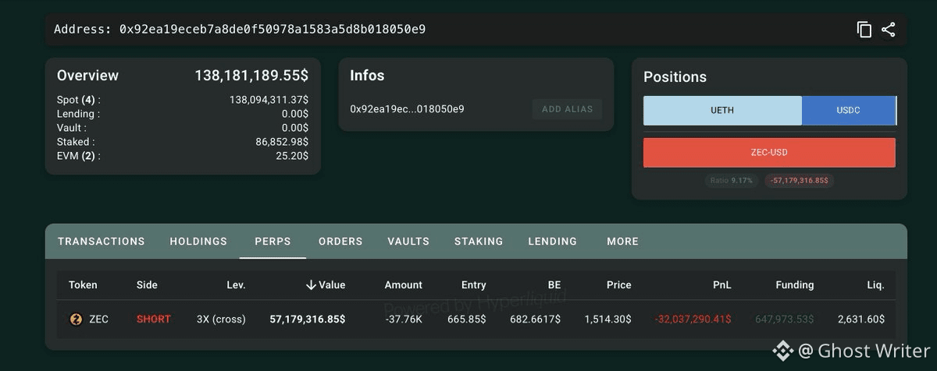The width and height of the screenshot is (937, 371).
Task: Click the truncated address 0x92ea19ec...018050e9
Action: point(407,109)
